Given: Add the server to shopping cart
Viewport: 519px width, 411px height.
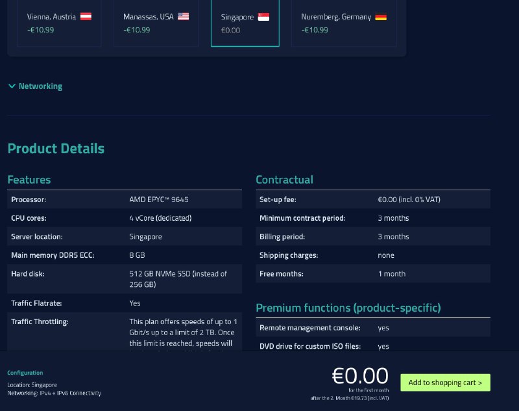Looking at the screenshot, I should pos(445,382).
